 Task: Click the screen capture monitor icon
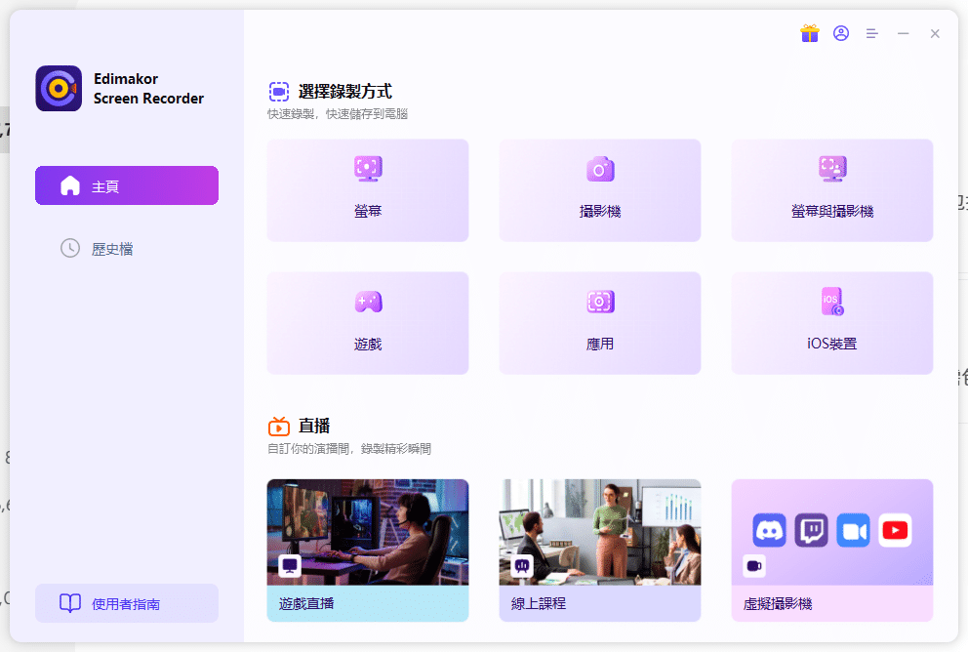coord(368,169)
